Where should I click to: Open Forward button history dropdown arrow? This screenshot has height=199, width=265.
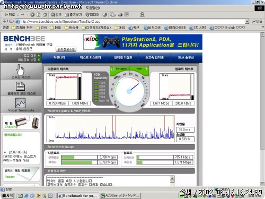(27, 15)
